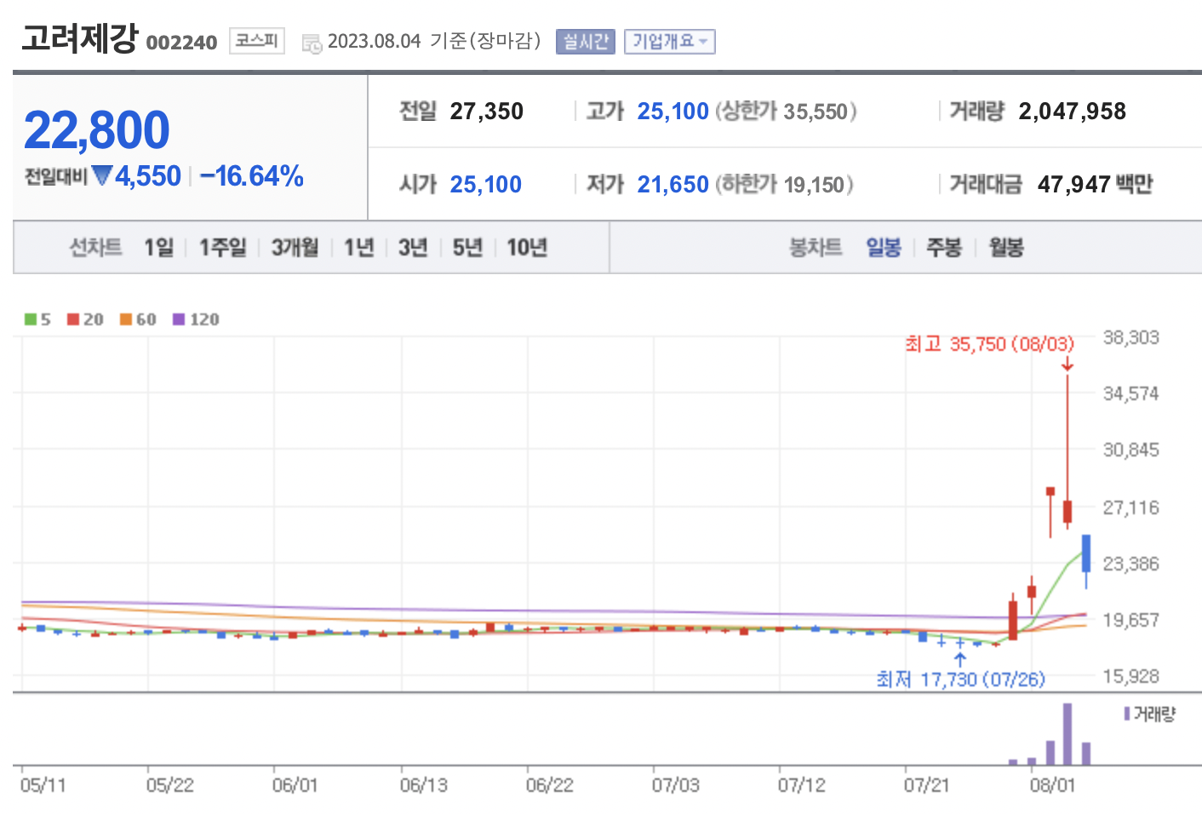The width and height of the screenshot is (1202, 814).
Task: Click the change rate -16.64%
Action: click(252, 176)
